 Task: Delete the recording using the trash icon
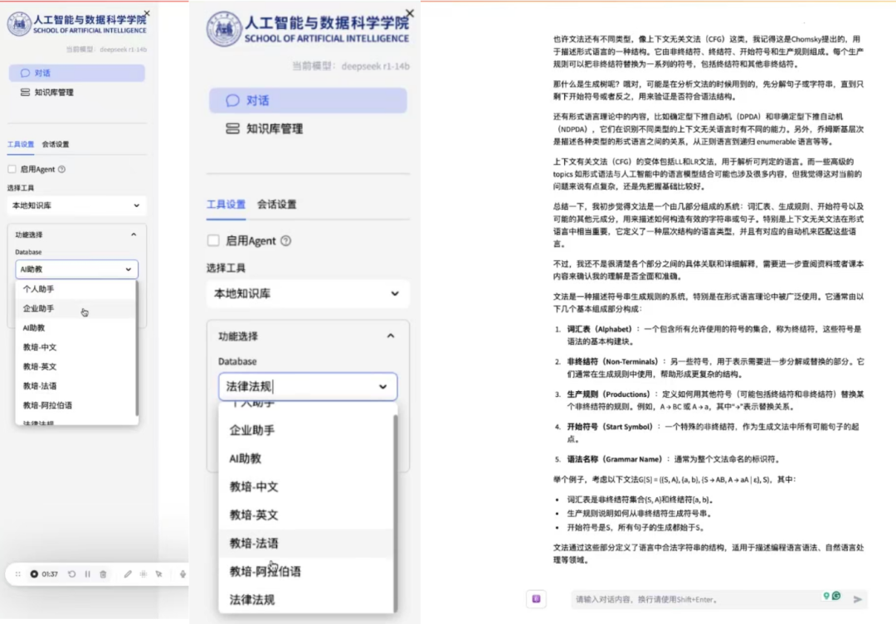click(103, 573)
